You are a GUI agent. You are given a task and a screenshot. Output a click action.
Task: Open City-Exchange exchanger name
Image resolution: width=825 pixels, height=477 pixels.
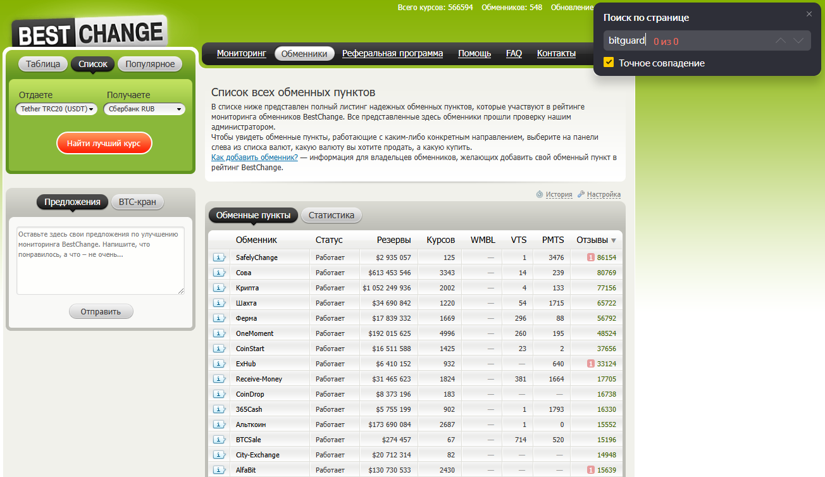coord(257,455)
